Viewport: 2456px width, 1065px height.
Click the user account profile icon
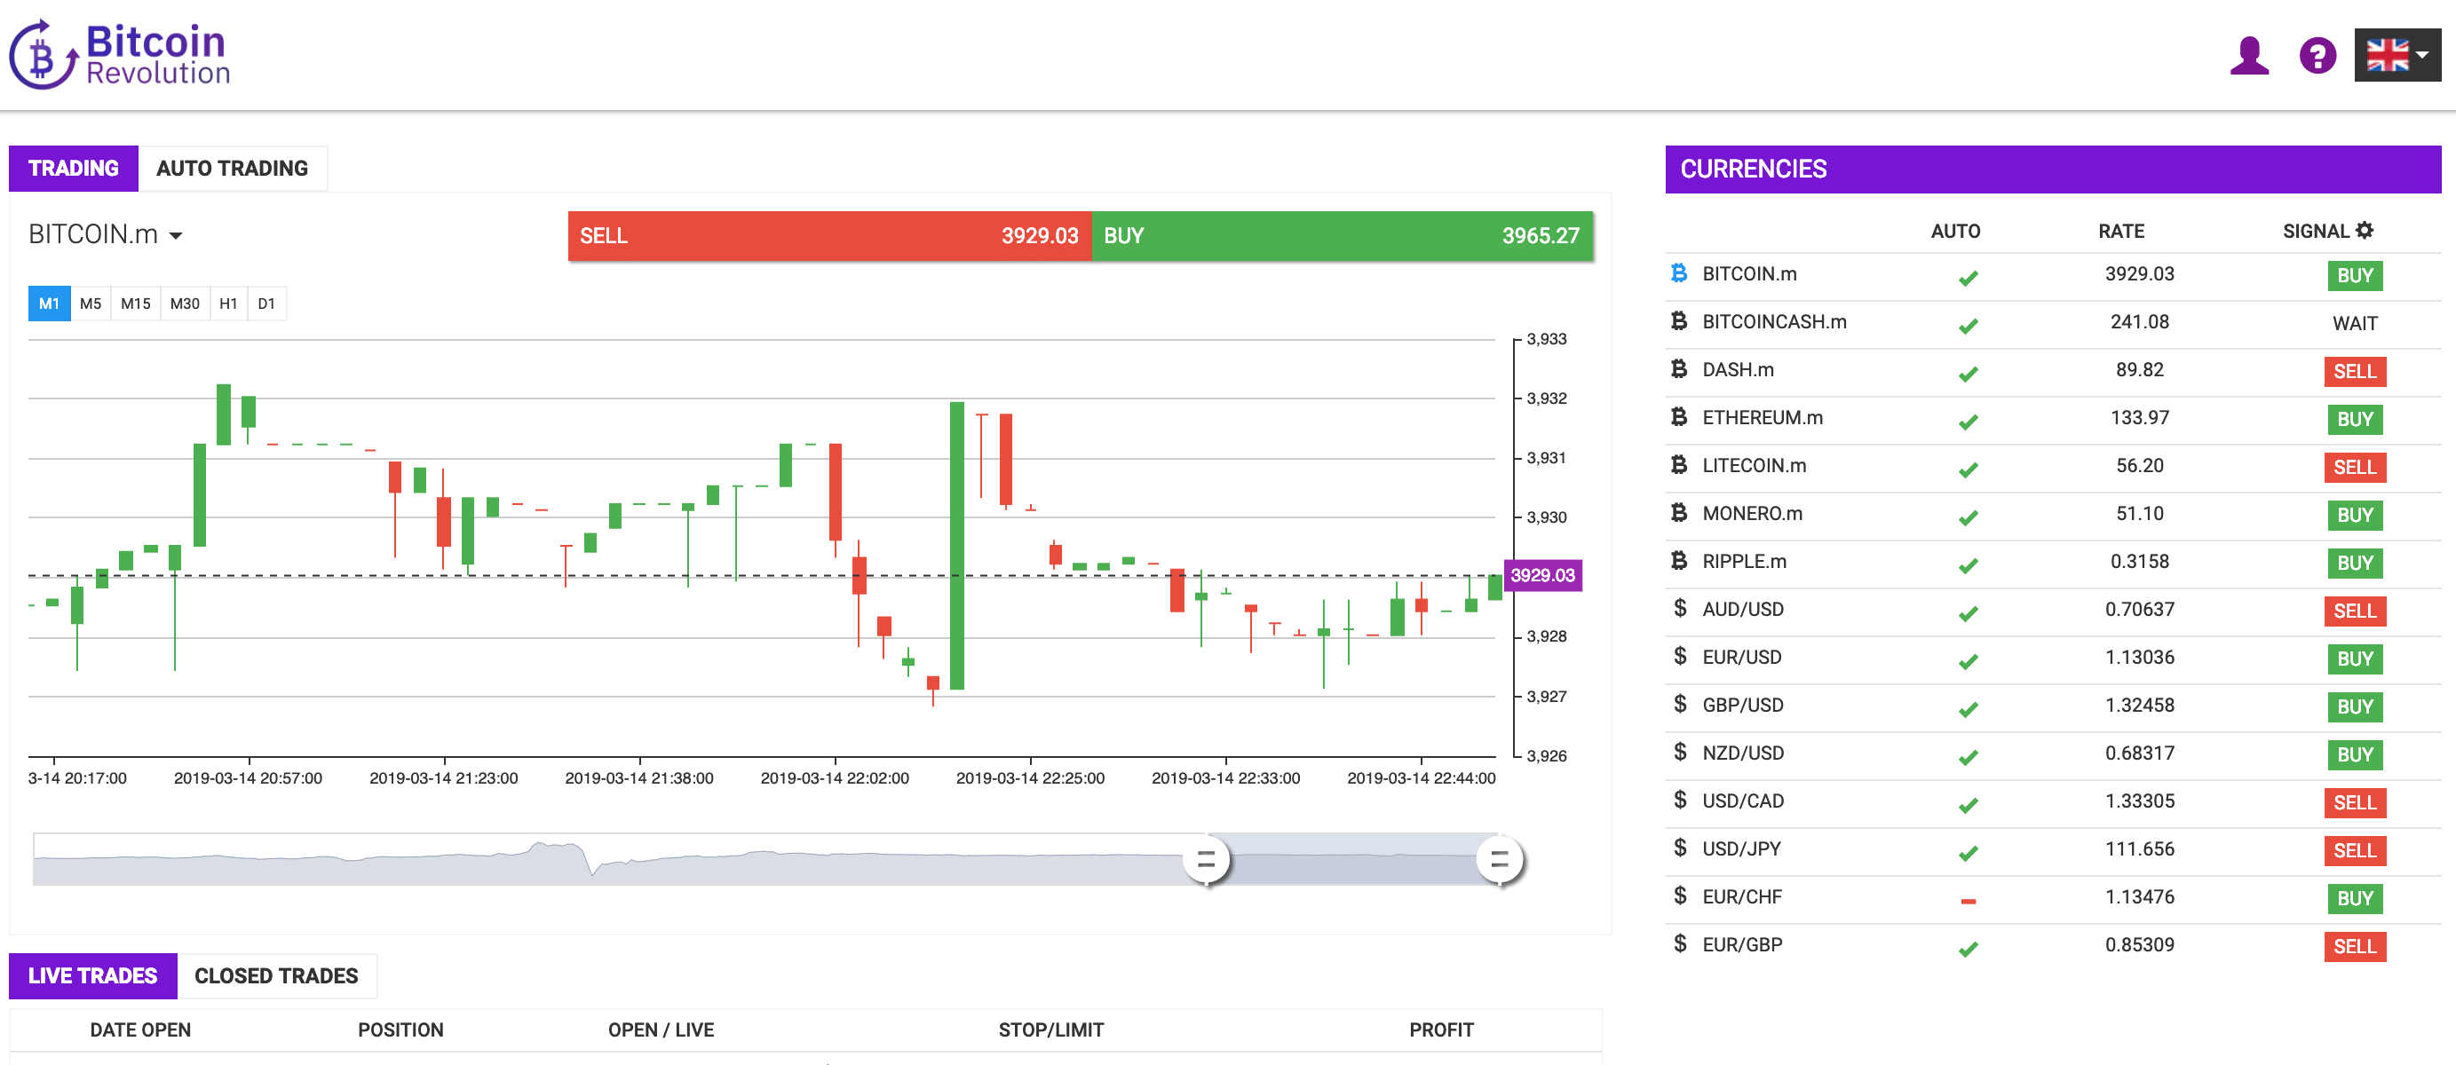click(x=2248, y=56)
